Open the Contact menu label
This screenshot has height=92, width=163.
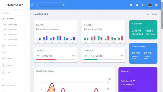click(x=9, y=65)
